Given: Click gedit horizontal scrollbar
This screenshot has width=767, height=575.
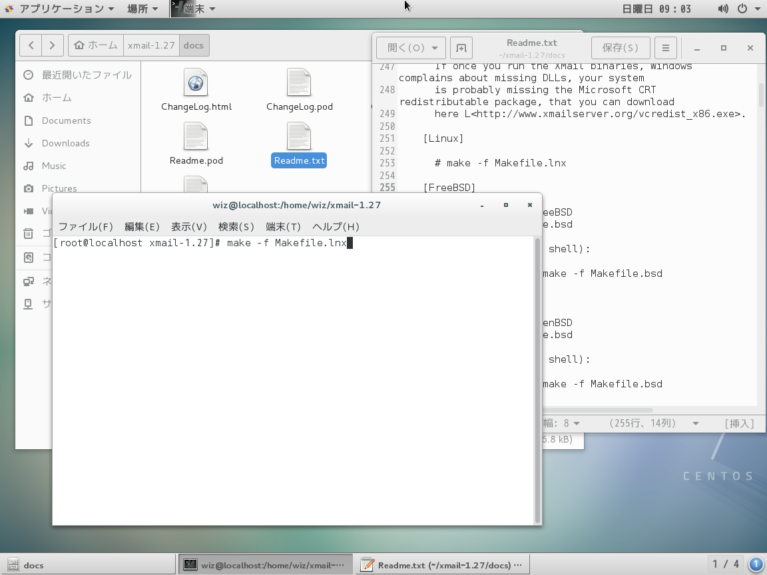Looking at the screenshot, I should point(598,410).
